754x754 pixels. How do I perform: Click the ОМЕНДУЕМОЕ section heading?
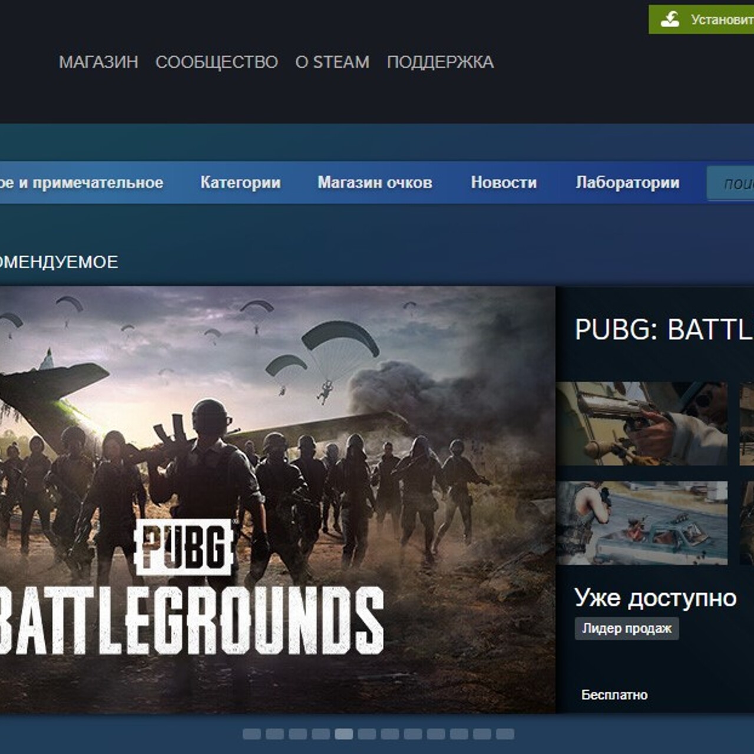click(x=59, y=262)
